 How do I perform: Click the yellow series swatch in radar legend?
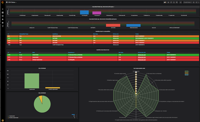click(x=187, y=73)
